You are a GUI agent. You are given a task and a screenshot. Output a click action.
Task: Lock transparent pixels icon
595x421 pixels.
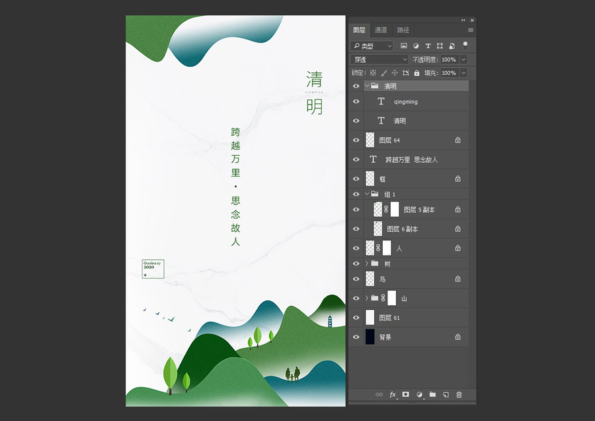373,73
